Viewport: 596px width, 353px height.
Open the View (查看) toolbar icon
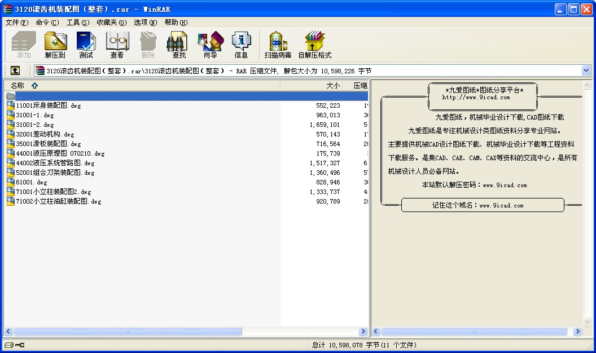tap(117, 45)
